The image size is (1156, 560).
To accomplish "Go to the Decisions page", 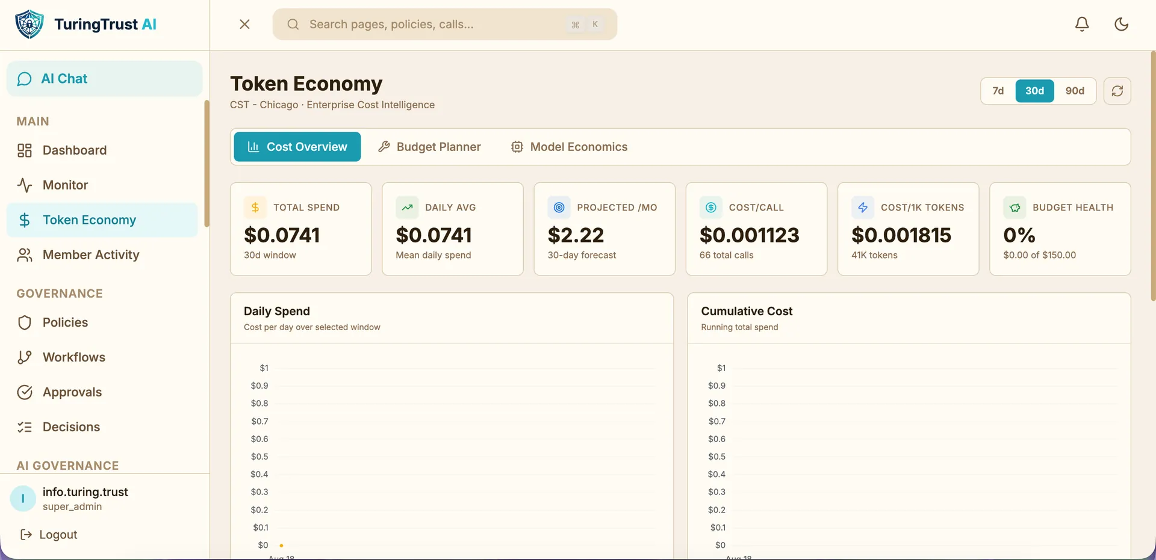I will (x=102, y=427).
